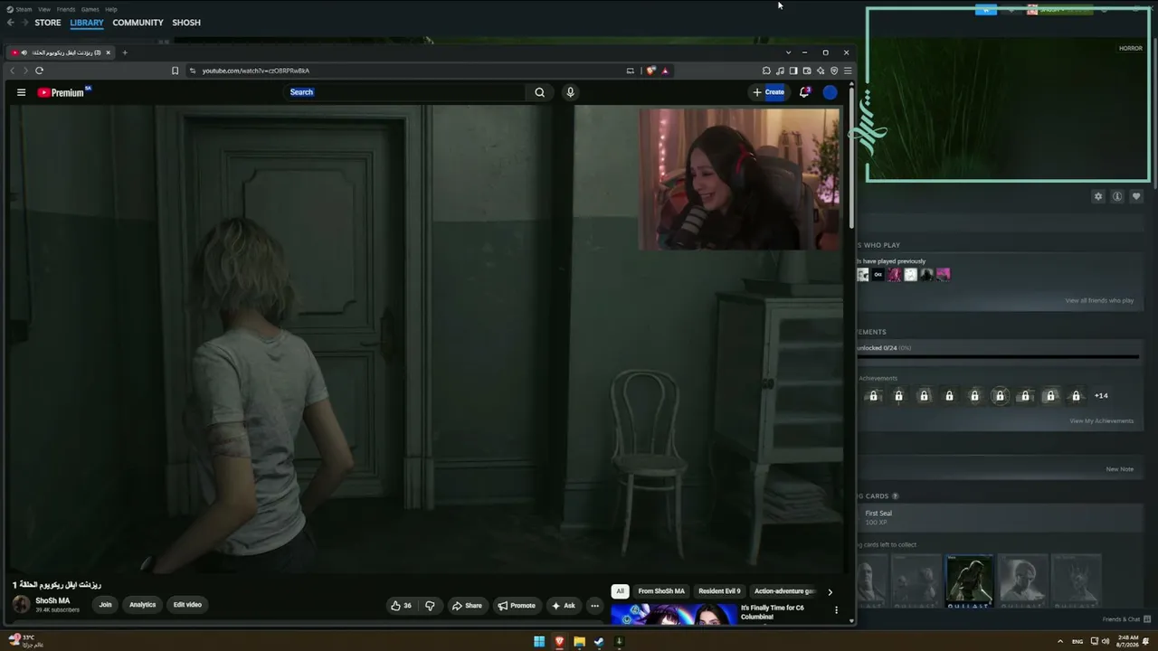Viewport: 1158px width, 651px height.
Task: Reload the YouTube page in the browser
Action: pyautogui.click(x=39, y=71)
